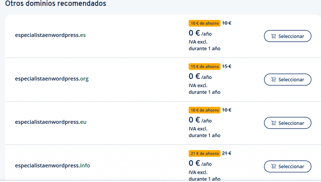Click cart icon for the .org domain
The height and width of the screenshot is (182, 321).
[x=273, y=79]
